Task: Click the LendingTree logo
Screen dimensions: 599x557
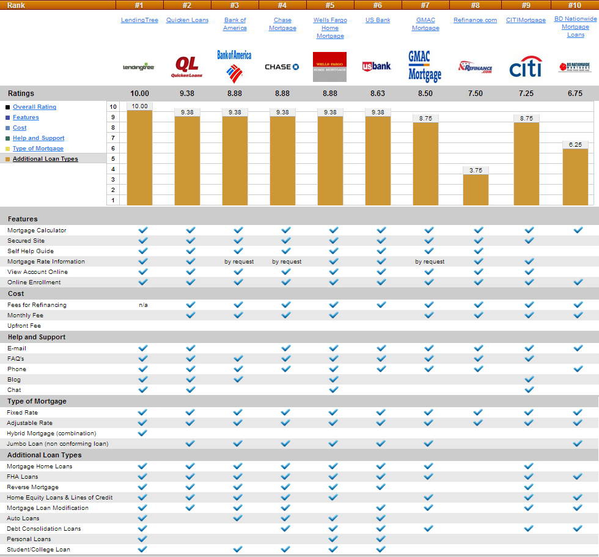Action: 138,67
